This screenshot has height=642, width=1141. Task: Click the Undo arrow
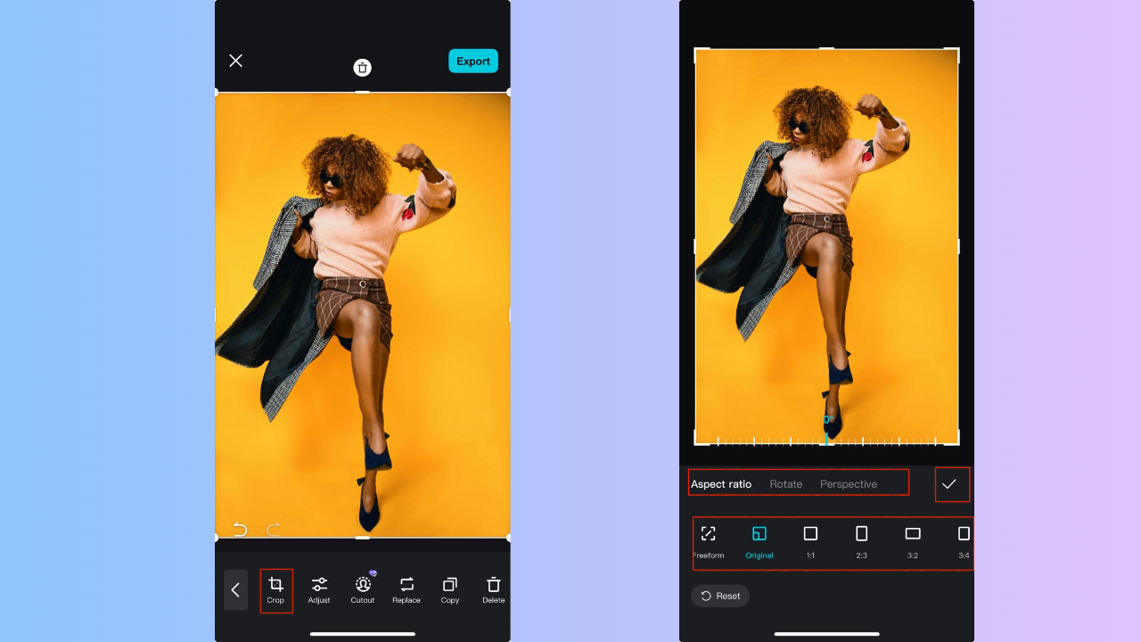click(239, 529)
